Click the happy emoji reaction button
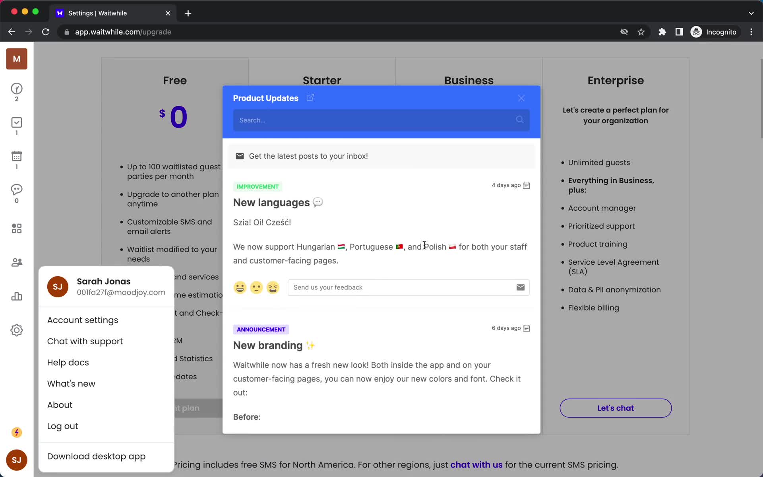This screenshot has width=763, height=477. tap(240, 287)
